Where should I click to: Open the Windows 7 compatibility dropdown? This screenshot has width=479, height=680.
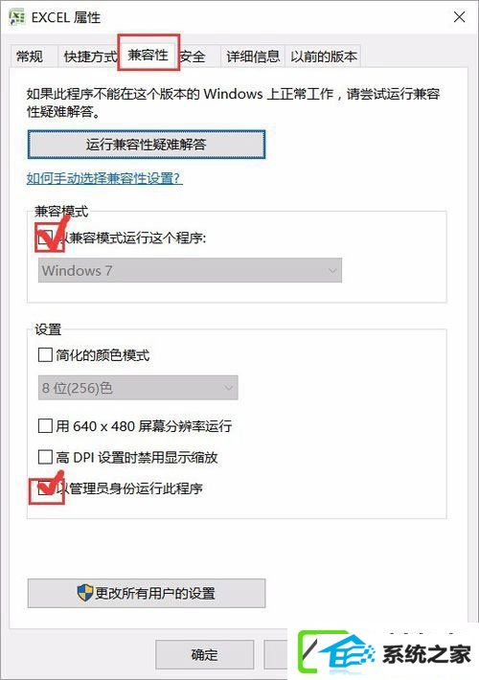pos(190,270)
